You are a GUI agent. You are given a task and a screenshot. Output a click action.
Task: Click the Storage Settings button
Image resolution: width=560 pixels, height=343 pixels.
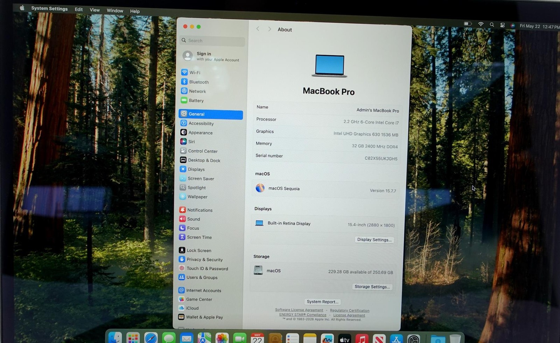click(x=372, y=287)
